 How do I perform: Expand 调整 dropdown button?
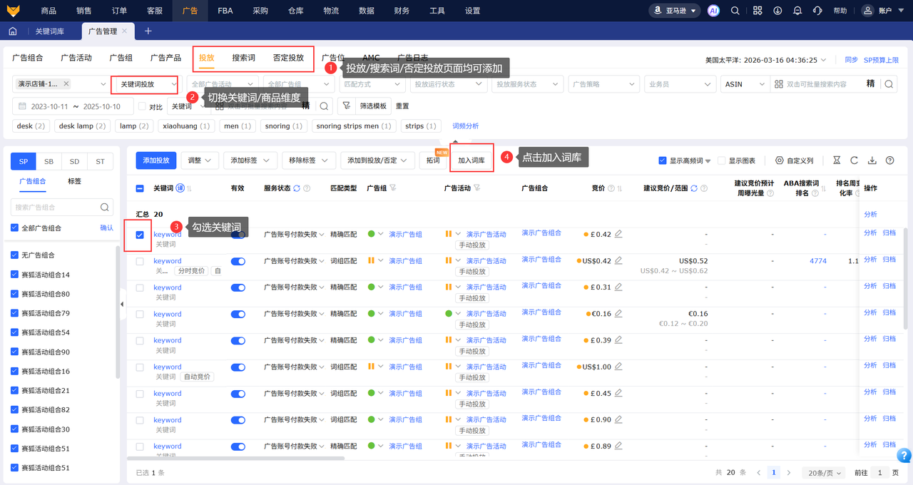pyautogui.click(x=200, y=160)
